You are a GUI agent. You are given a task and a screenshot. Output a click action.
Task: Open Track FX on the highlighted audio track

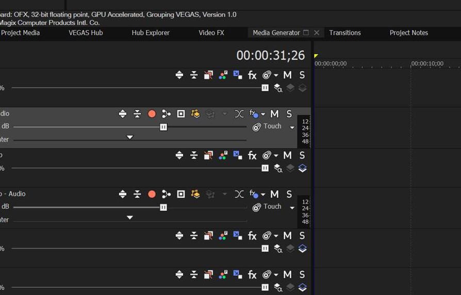[254, 114]
